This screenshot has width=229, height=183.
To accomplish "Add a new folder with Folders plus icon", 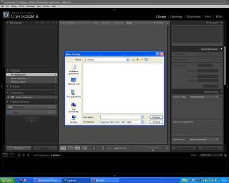I will coord(55,86).
